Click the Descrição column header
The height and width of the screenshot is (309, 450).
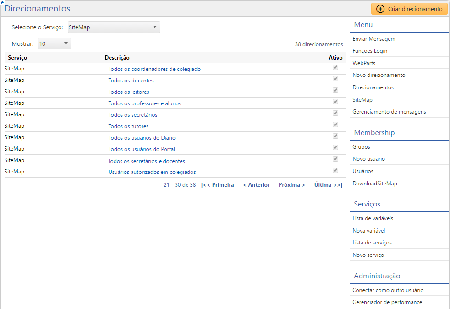117,58
